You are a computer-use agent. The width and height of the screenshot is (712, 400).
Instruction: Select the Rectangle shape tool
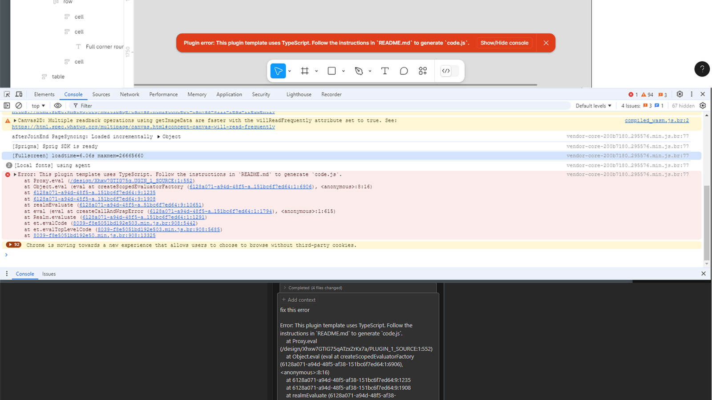click(x=332, y=71)
